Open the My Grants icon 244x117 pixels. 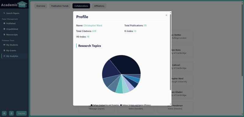[4, 50]
